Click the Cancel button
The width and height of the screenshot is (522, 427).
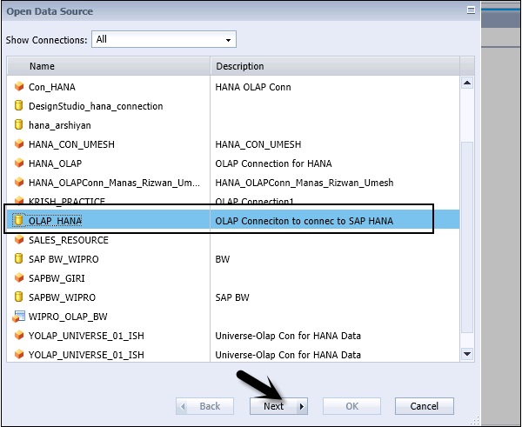tap(424, 406)
